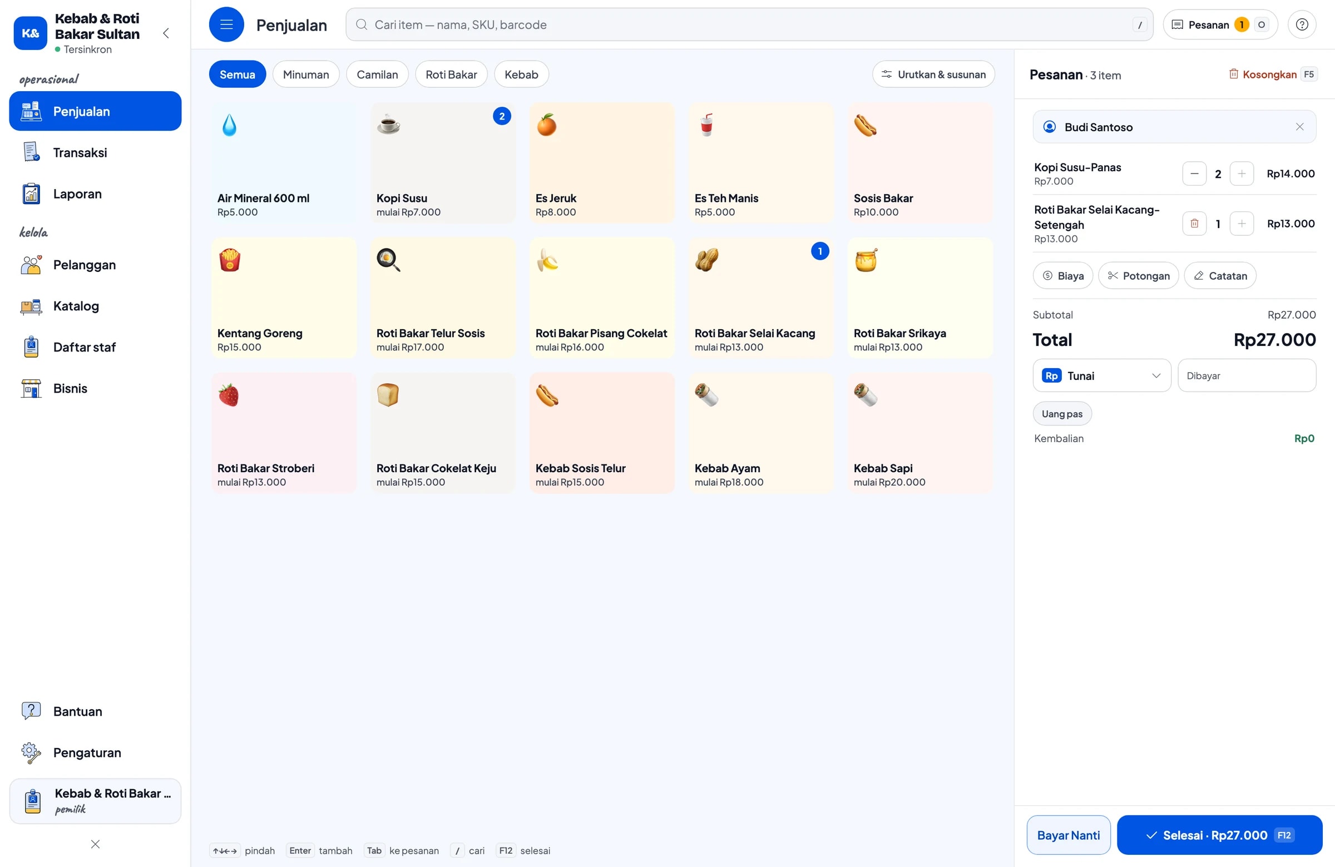Finish order with Selesai Rp27.000
The image size is (1335, 867).
(1219, 835)
